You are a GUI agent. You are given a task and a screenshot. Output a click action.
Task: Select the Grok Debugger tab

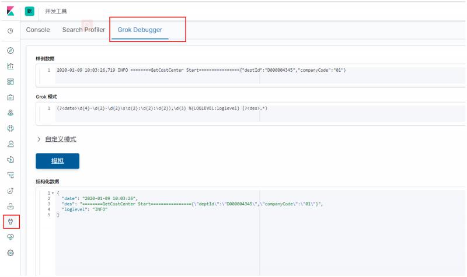point(140,30)
